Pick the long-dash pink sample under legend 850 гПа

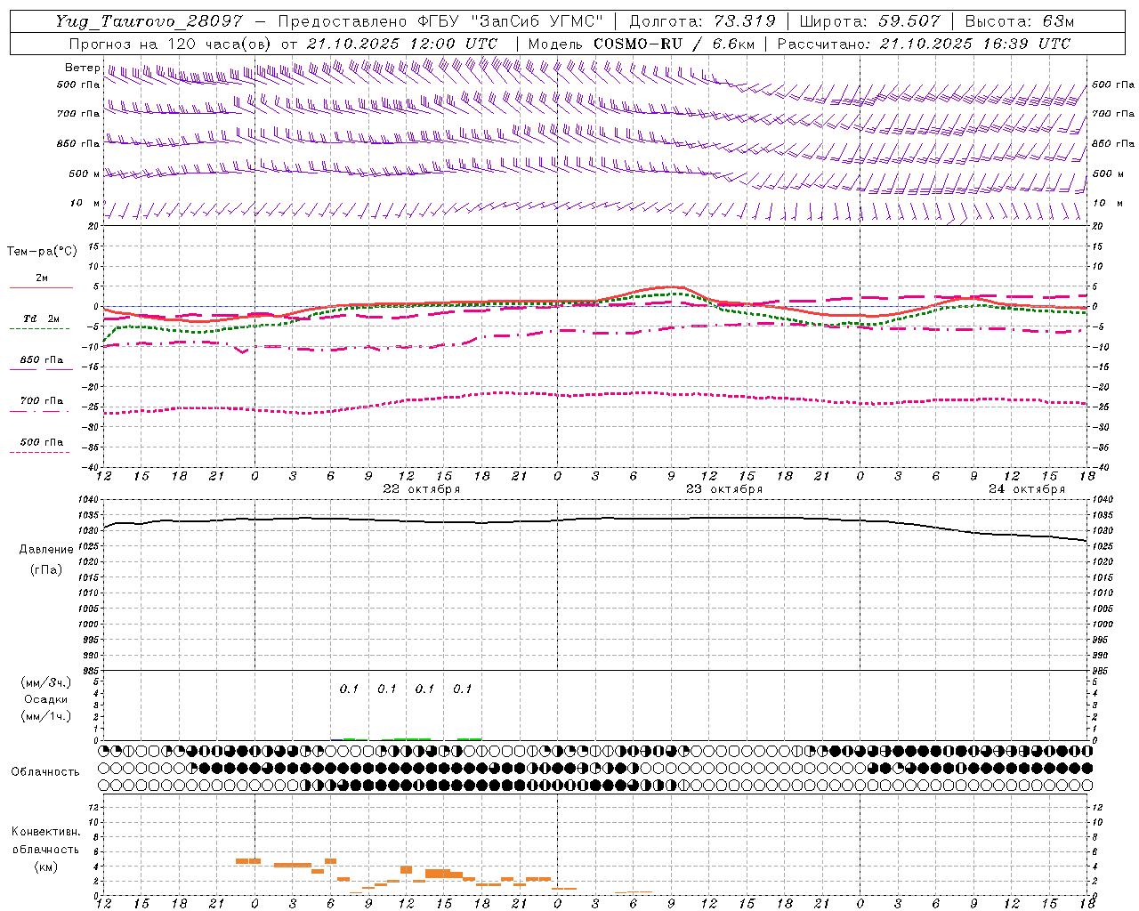coord(40,370)
